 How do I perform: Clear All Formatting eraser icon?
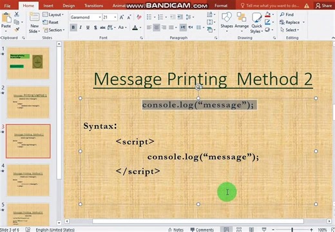(x=139, y=17)
